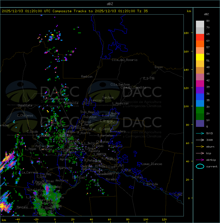This screenshot has height=223, width=220.
Task: Click the 'Clla.El_Cavadito' map label
Action: (133, 87)
